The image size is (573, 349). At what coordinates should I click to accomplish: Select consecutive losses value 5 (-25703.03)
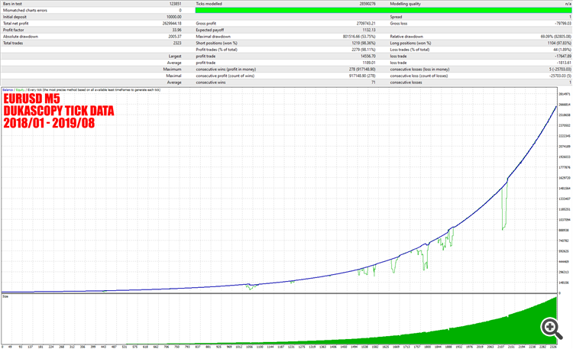(x=560, y=69)
